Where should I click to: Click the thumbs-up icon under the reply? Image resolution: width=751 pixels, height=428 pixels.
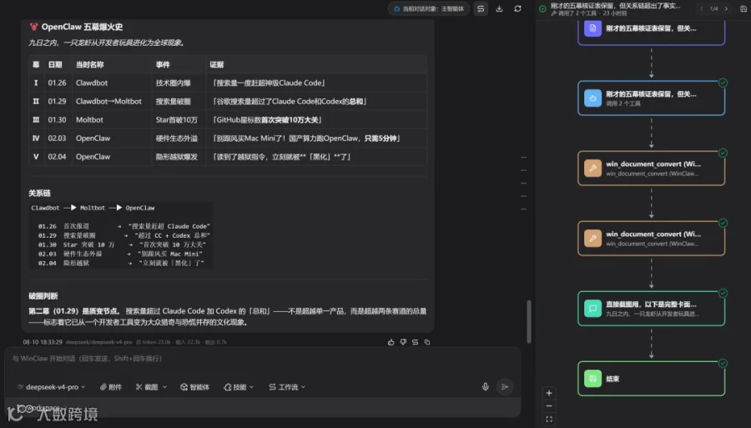tap(391, 342)
